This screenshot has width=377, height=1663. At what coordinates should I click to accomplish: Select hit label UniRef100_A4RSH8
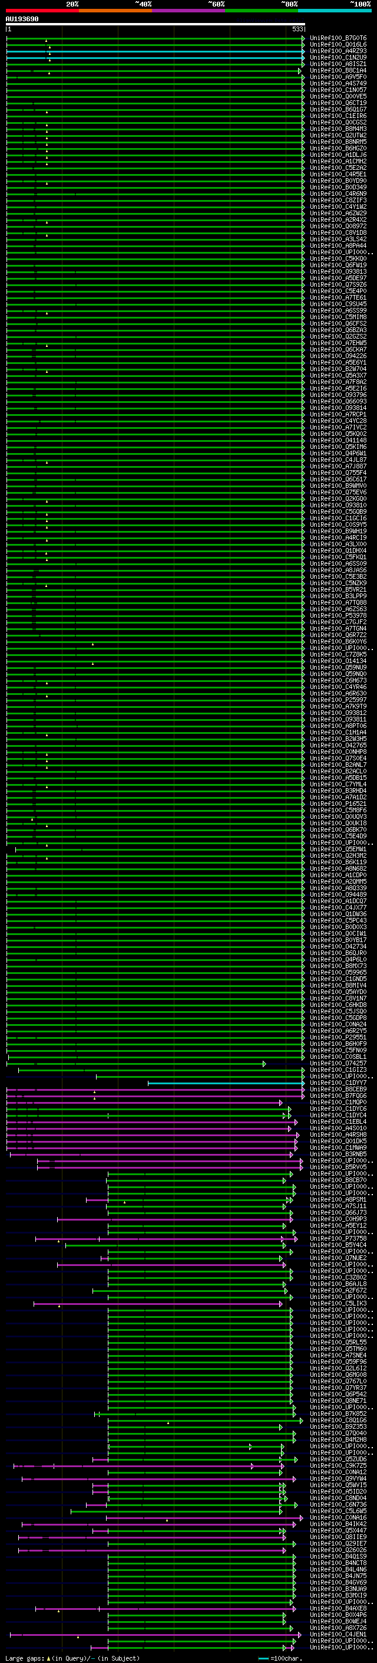(338, 1134)
